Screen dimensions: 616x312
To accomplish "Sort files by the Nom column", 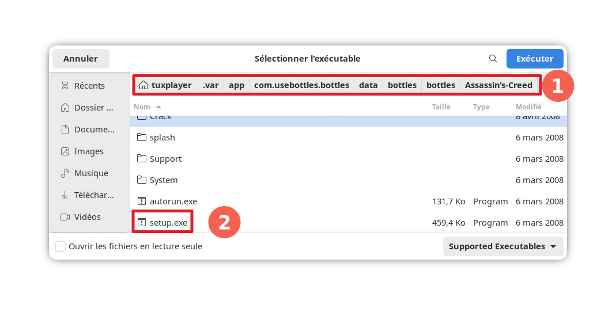I will (142, 107).
